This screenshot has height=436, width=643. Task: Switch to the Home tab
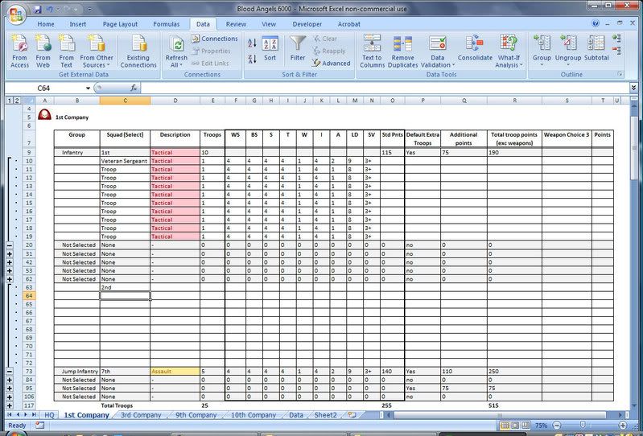(x=46, y=24)
